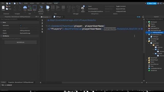Click the ServerStorage icon in Explorer
Screen dimensions: 164x92
(x=149, y=39)
